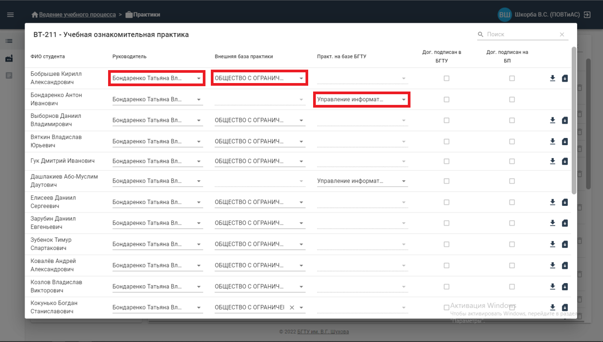This screenshot has height=342, width=603.
Task: Open external practice base dropdown for Ковалёв Андрей
Action: click(260, 265)
